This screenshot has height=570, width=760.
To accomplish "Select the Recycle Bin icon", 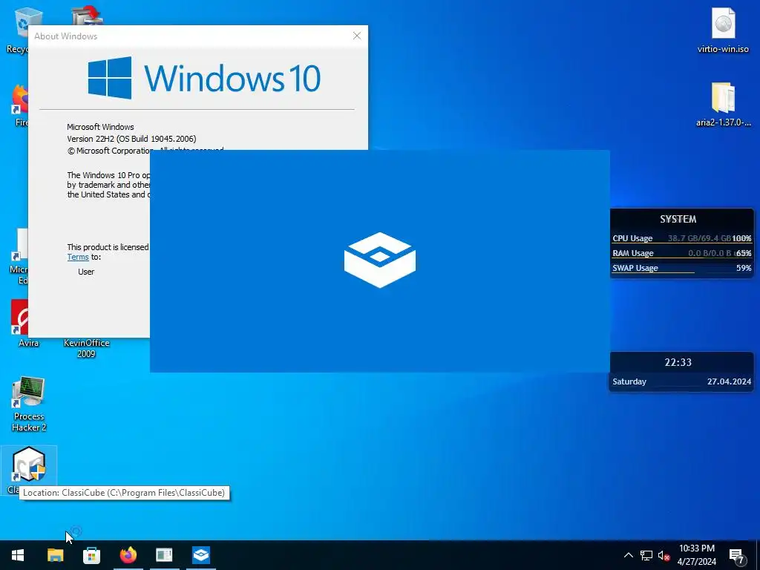I will [18, 30].
